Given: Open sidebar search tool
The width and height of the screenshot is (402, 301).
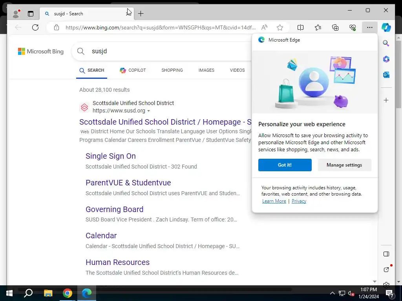Looking at the screenshot, I should coord(386,43).
